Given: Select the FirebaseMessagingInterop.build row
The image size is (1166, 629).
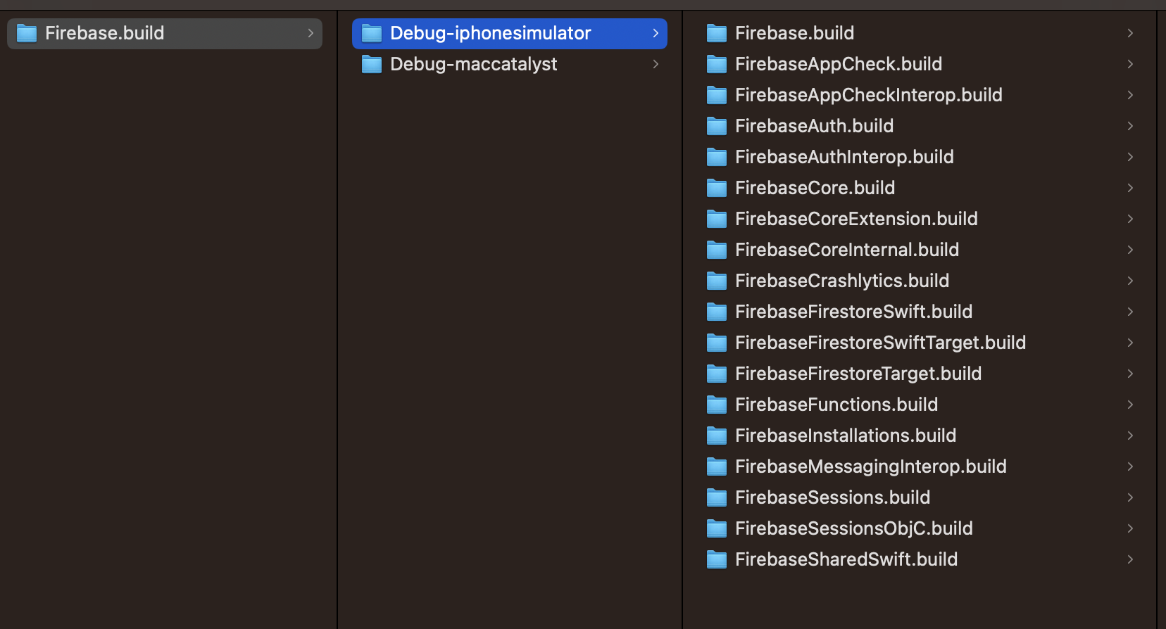Looking at the screenshot, I should [x=870, y=466].
